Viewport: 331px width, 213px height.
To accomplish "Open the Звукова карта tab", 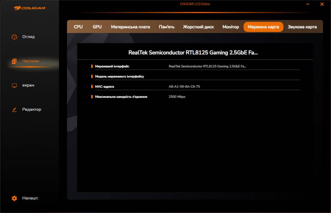I will (x=302, y=27).
